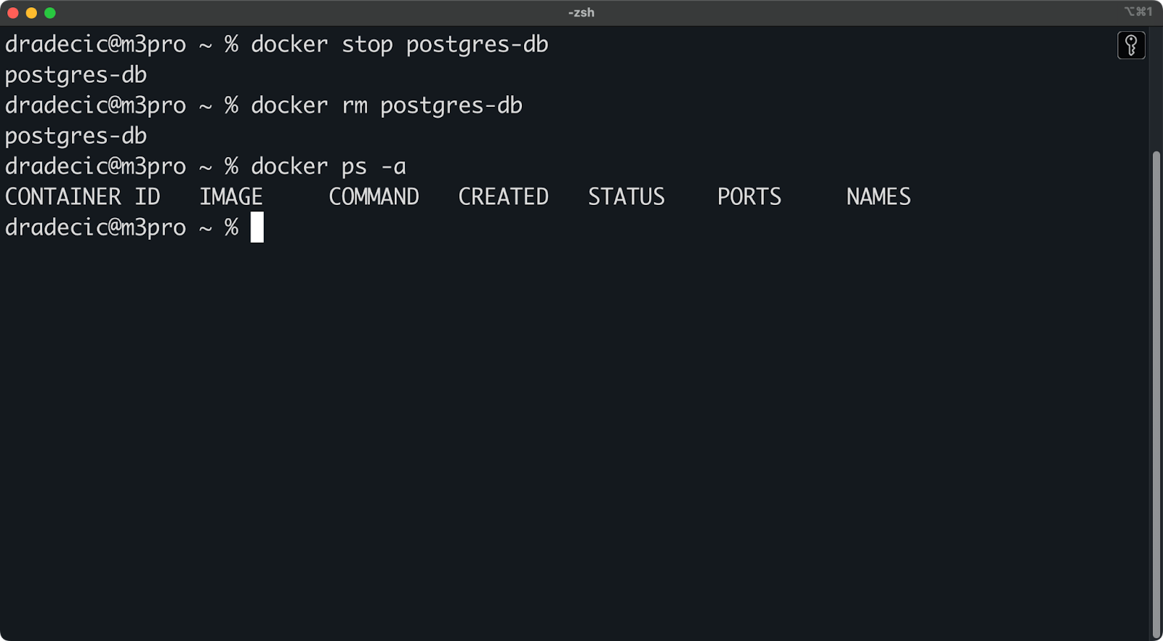The width and height of the screenshot is (1163, 641).
Task: Click the 'docker rm postgres-db' command text
Action: pyautogui.click(x=386, y=105)
